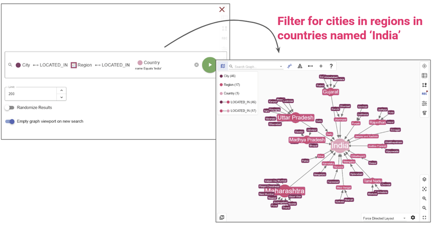Zoom out with the magnifier minus icon
The width and height of the screenshot is (447, 226).
tap(424, 208)
